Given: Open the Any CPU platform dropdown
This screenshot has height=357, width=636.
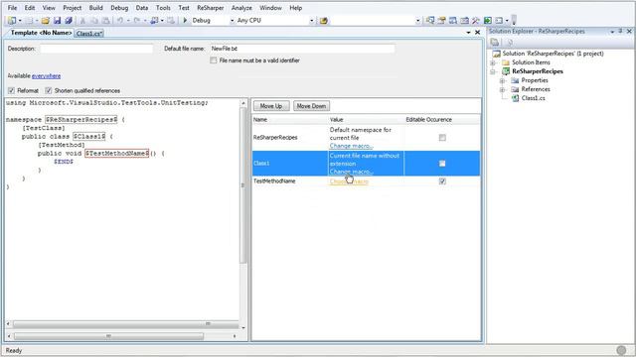Looking at the screenshot, I should click(x=311, y=20).
